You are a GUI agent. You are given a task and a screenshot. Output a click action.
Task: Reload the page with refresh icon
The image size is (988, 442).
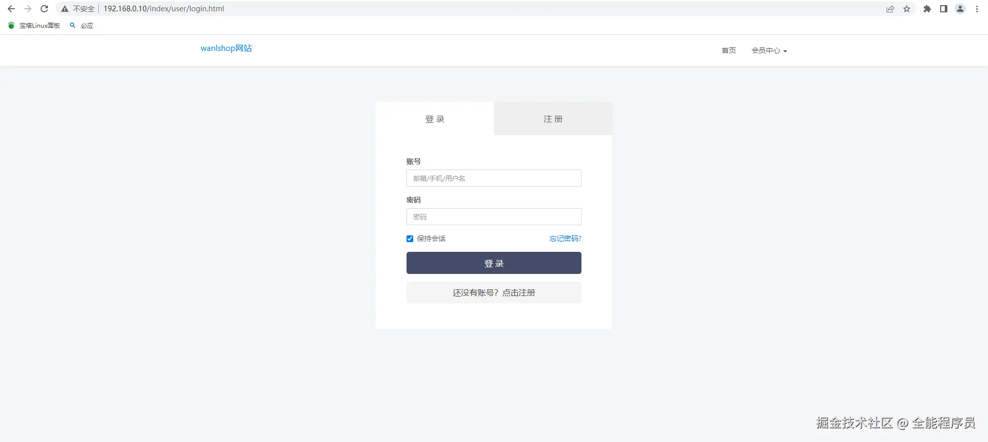[x=44, y=9]
